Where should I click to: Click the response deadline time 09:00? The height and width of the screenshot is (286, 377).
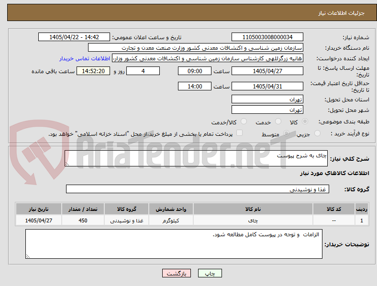coord(195,71)
